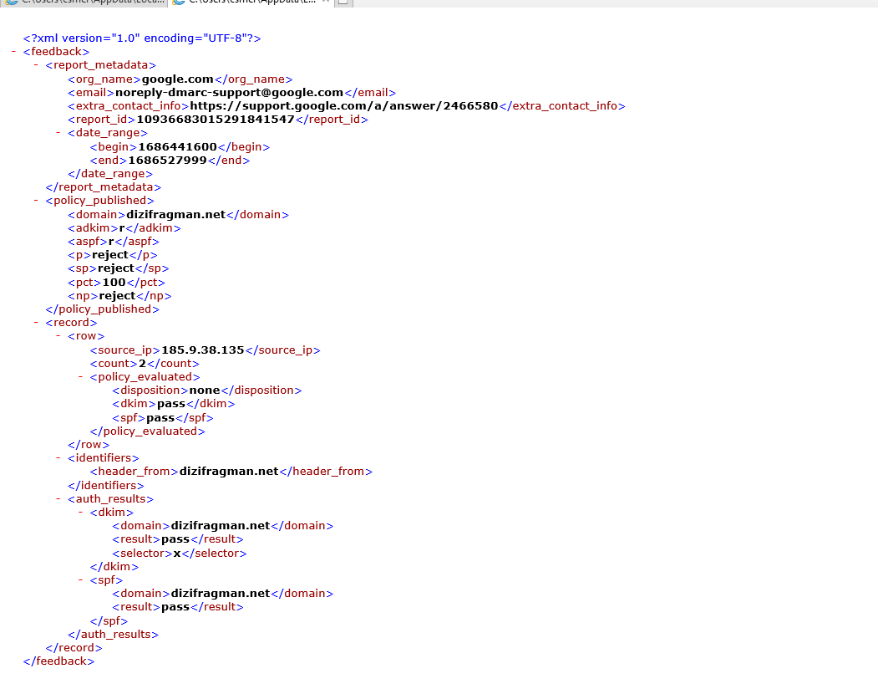The width and height of the screenshot is (878, 689).
Task: Click dizifragman.net domain under dkim auth result
Action: [x=221, y=527]
